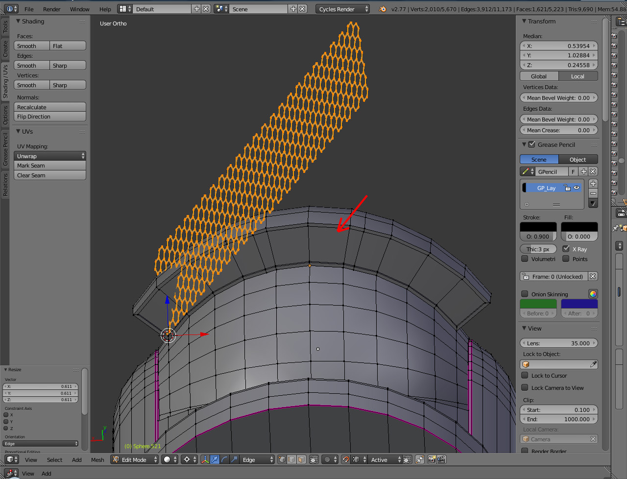Hide the GP_Lay grease pencil layer
This screenshot has height=479, width=627.
coord(577,188)
